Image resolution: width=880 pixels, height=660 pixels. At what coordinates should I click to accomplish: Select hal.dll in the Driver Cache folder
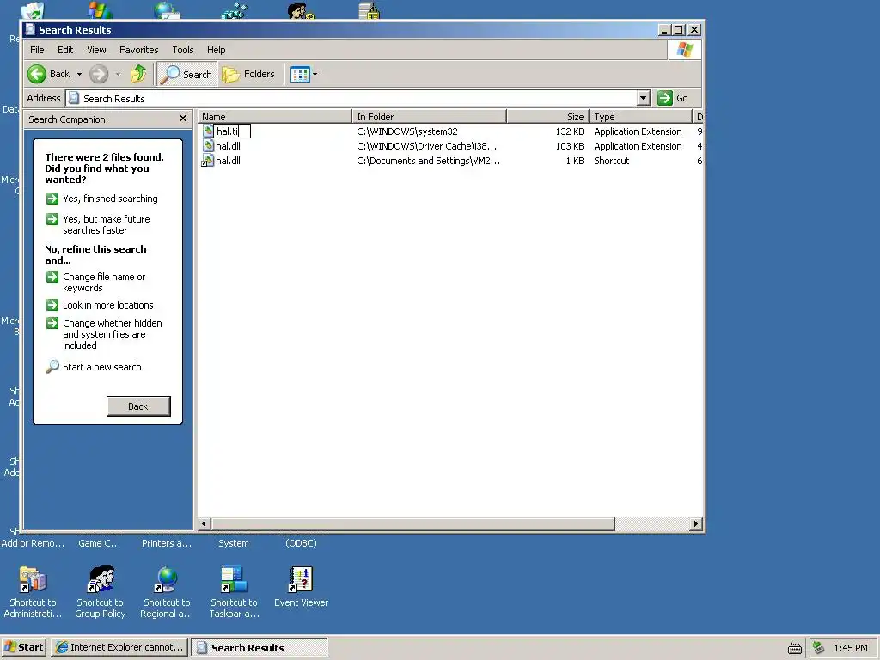228,146
